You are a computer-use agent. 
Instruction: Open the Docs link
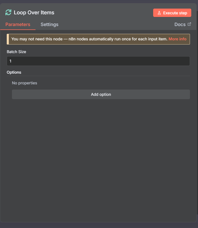[180, 24]
